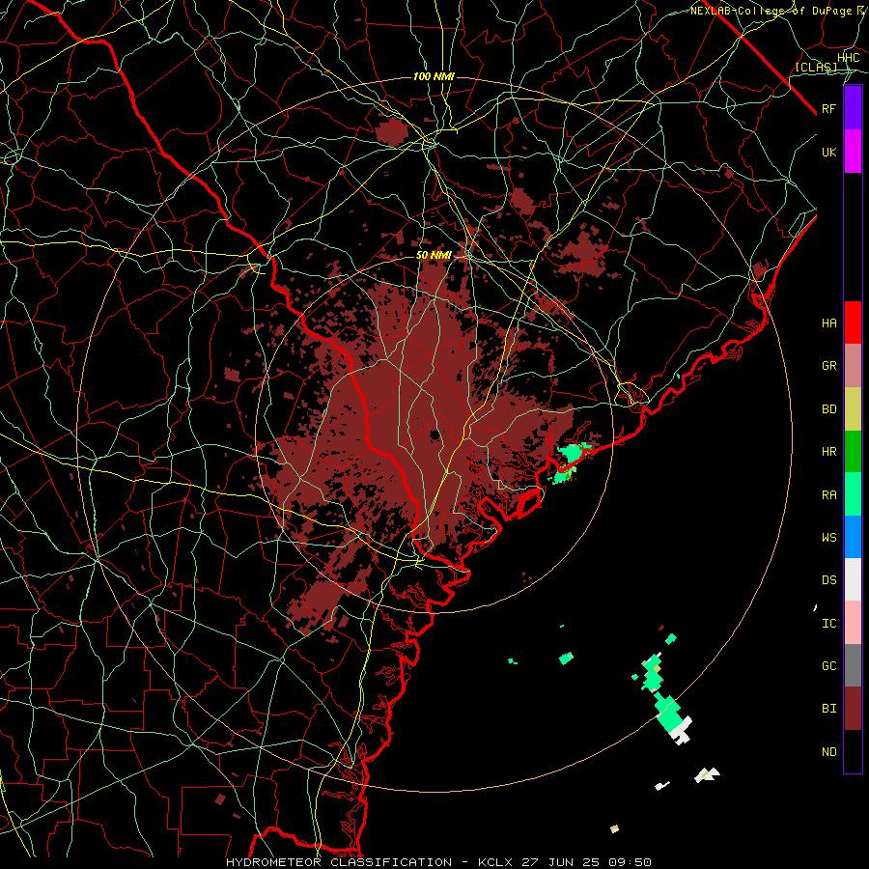This screenshot has height=869, width=869.
Task: Click the HA legend label
Action: click(829, 323)
